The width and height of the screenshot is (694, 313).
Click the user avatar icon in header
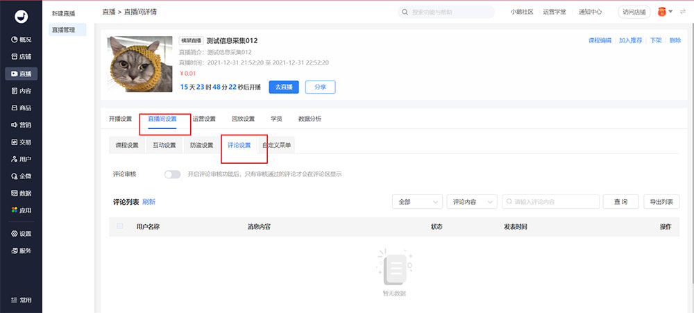(661, 12)
